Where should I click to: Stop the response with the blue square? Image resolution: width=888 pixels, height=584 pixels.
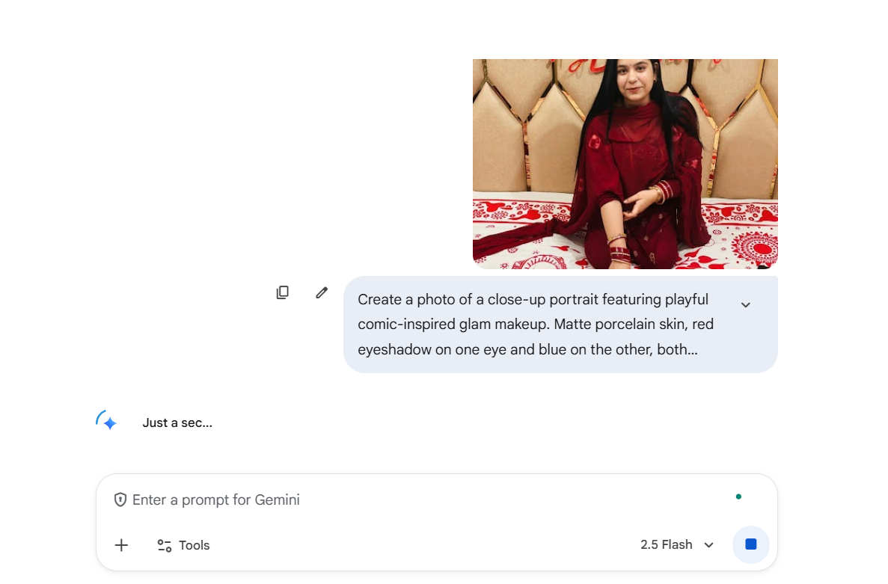click(751, 544)
